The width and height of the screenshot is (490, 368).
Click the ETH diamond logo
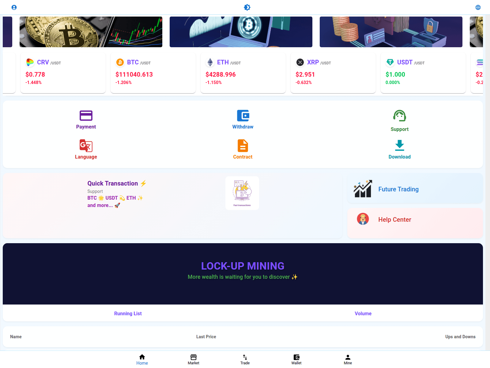(x=210, y=62)
